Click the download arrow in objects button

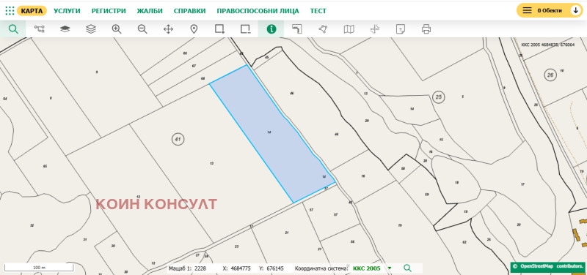pyautogui.click(x=575, y=10)
